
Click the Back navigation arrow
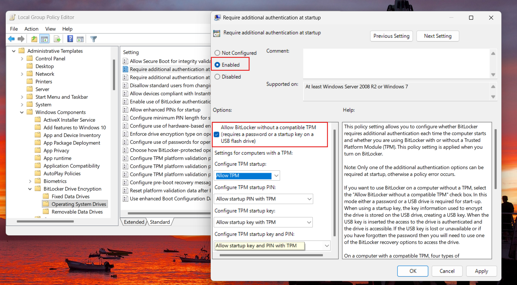click(11, 38)
